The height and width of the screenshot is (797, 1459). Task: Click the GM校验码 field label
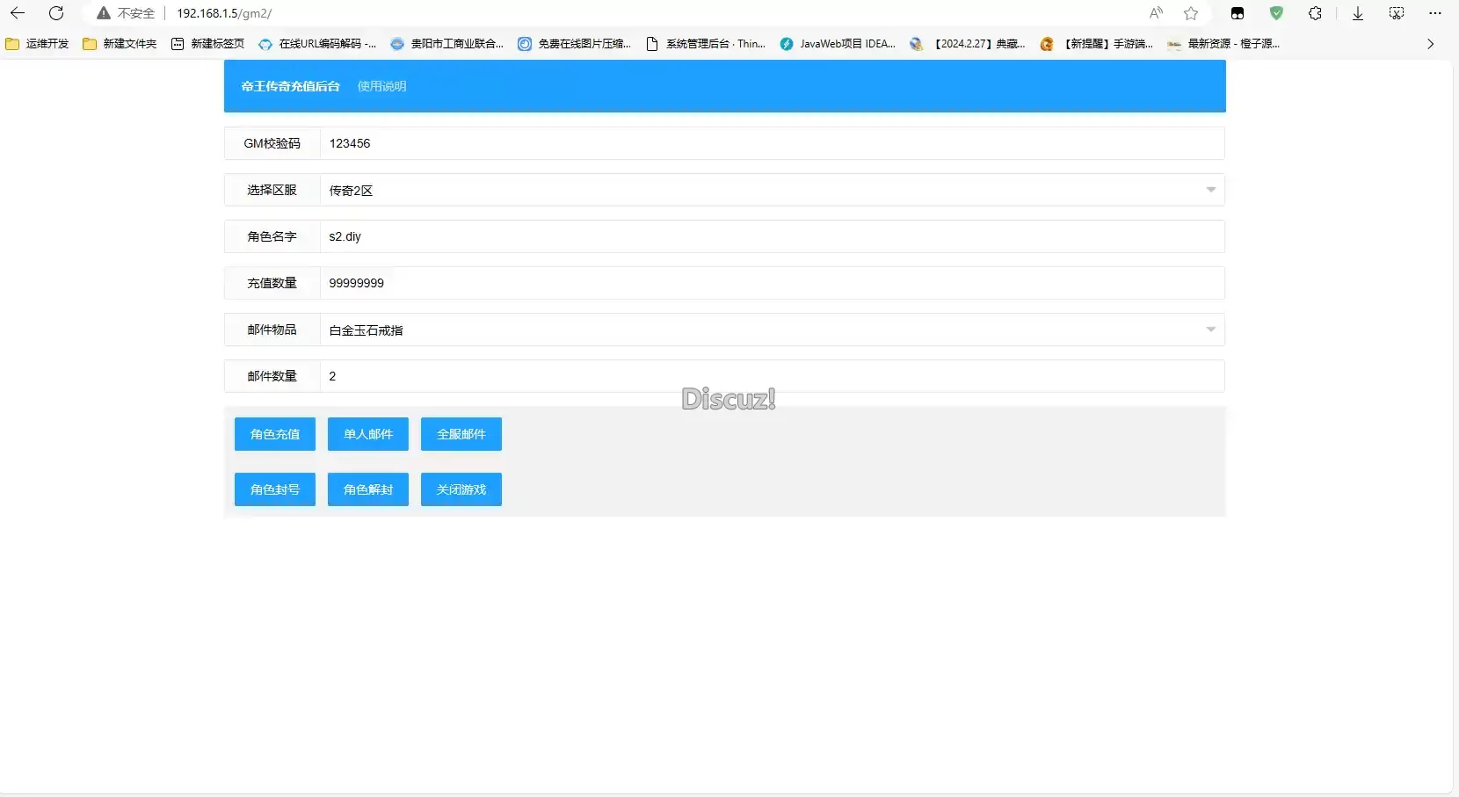pyautogui.click(x=272, y=143)
